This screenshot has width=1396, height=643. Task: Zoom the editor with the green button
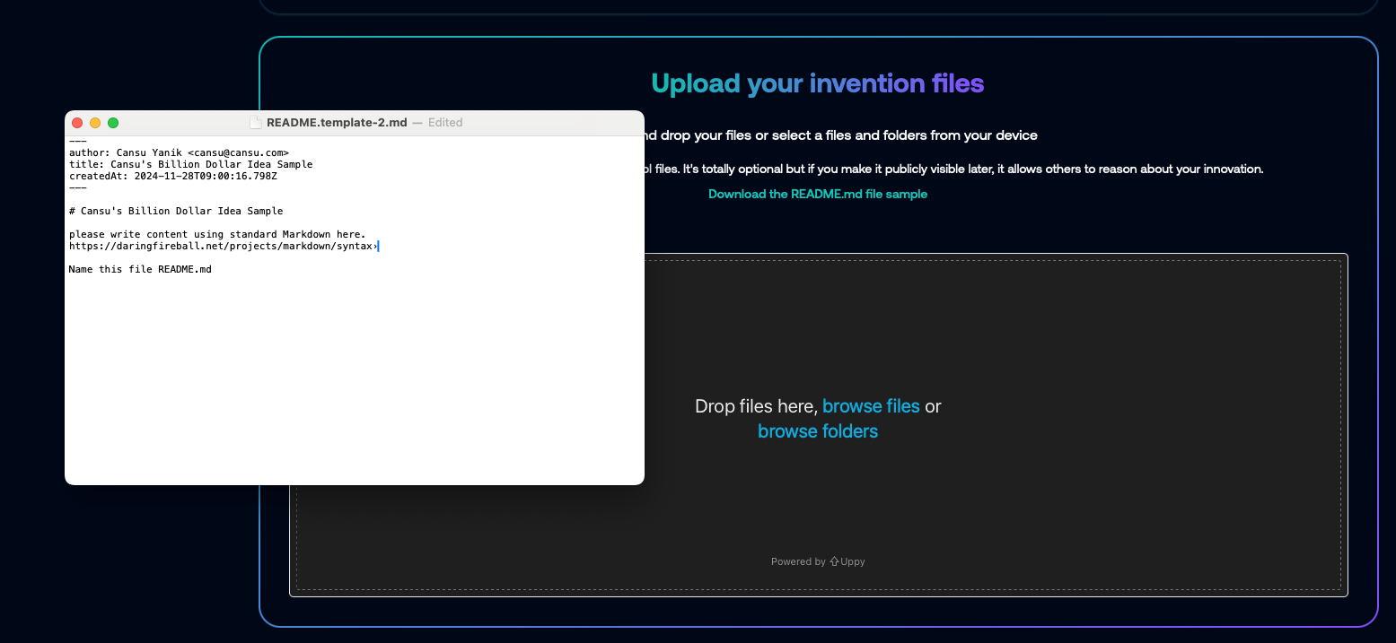113,123
